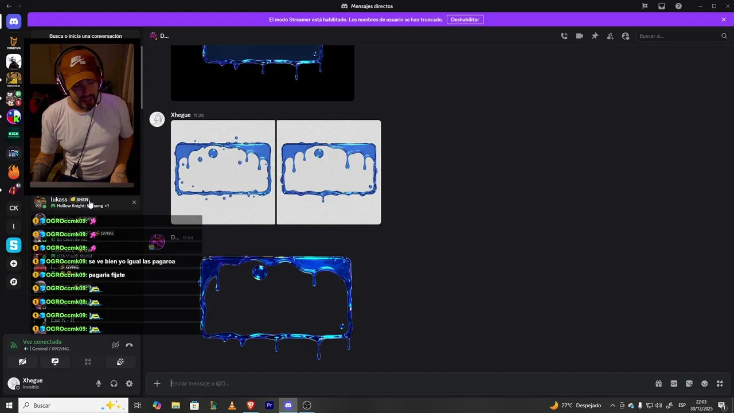Focus the Enviar mensaje text box
Screen dimensions: 734x413
click(410, 383)
